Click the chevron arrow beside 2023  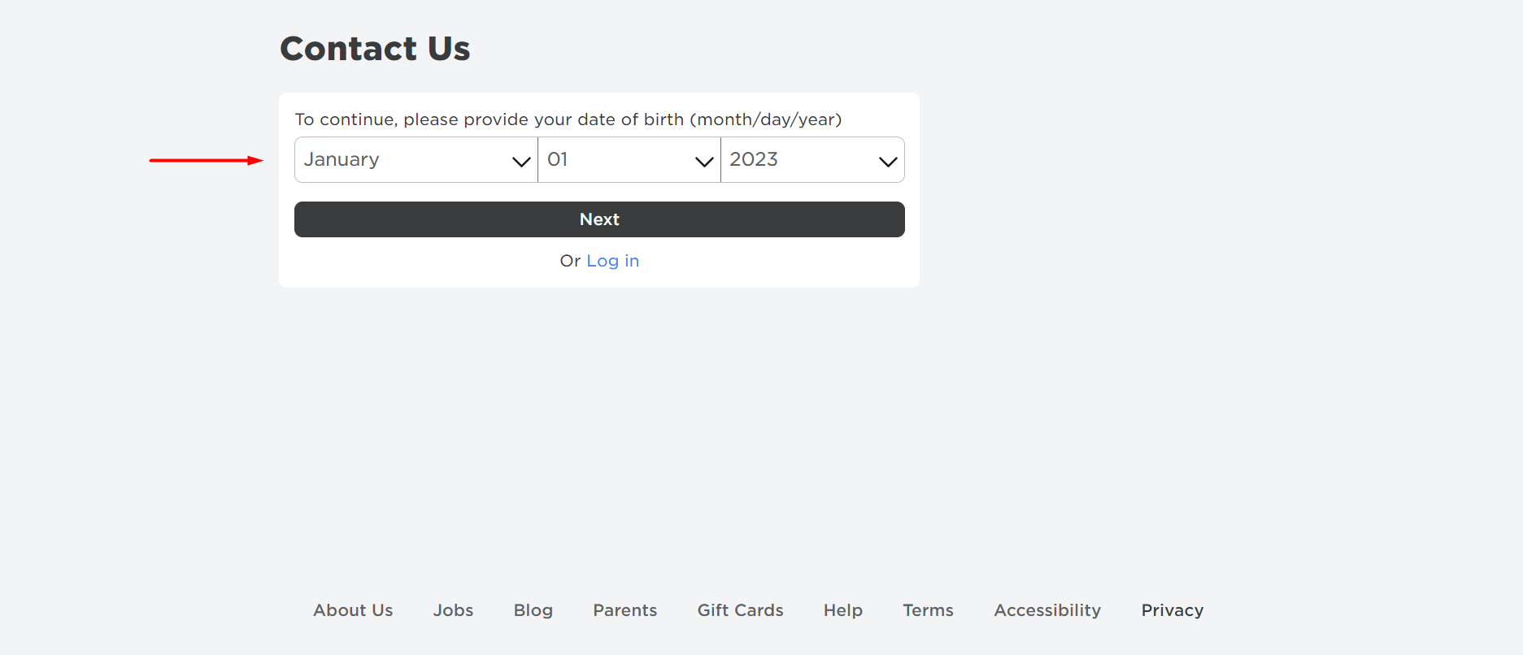(888, 162)
